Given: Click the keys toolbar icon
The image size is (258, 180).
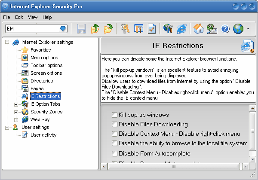Looking at the screenshot, I should pyautogui.click(x=125, y=29).
